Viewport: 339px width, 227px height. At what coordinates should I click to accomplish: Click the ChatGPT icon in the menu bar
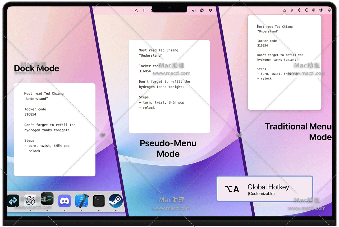[314, 10]
